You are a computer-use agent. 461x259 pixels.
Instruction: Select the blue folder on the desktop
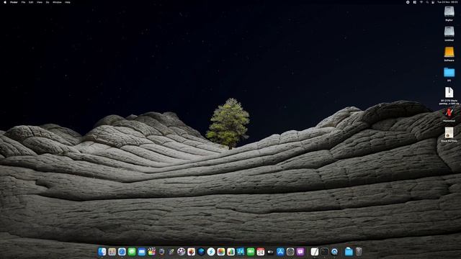[x=449, y=73]
